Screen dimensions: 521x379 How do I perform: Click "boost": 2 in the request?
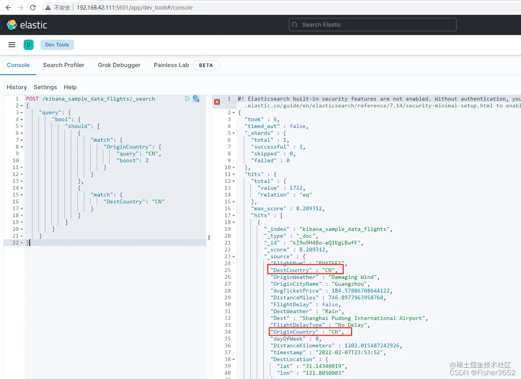[133, 161]
